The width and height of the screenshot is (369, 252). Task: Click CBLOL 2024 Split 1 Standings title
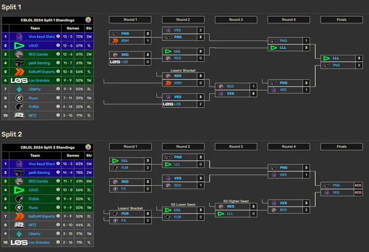point(48,20)
